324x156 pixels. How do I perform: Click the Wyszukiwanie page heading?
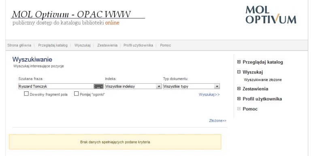click(x=32, y=59)
